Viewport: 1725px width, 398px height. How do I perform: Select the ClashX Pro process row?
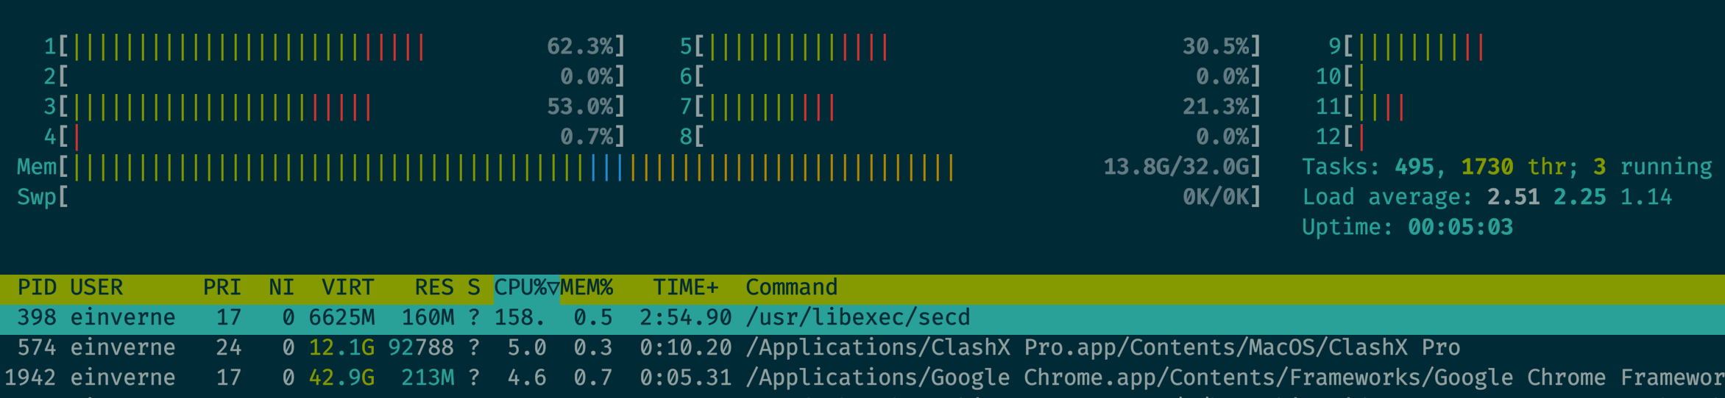(x=1102, y=347)
